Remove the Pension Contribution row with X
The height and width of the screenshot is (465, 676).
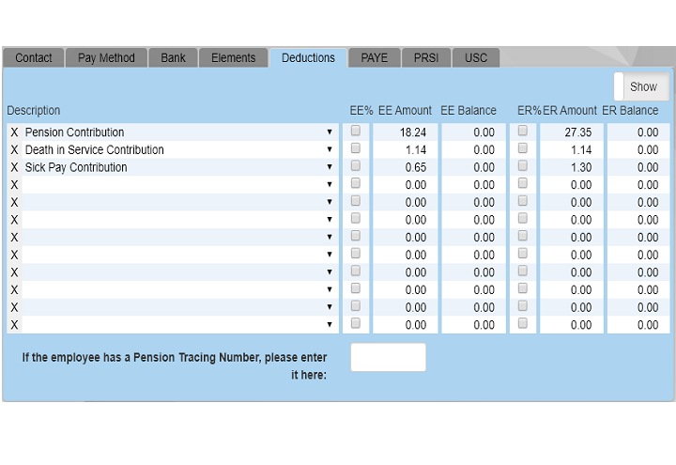pos(14,132)
